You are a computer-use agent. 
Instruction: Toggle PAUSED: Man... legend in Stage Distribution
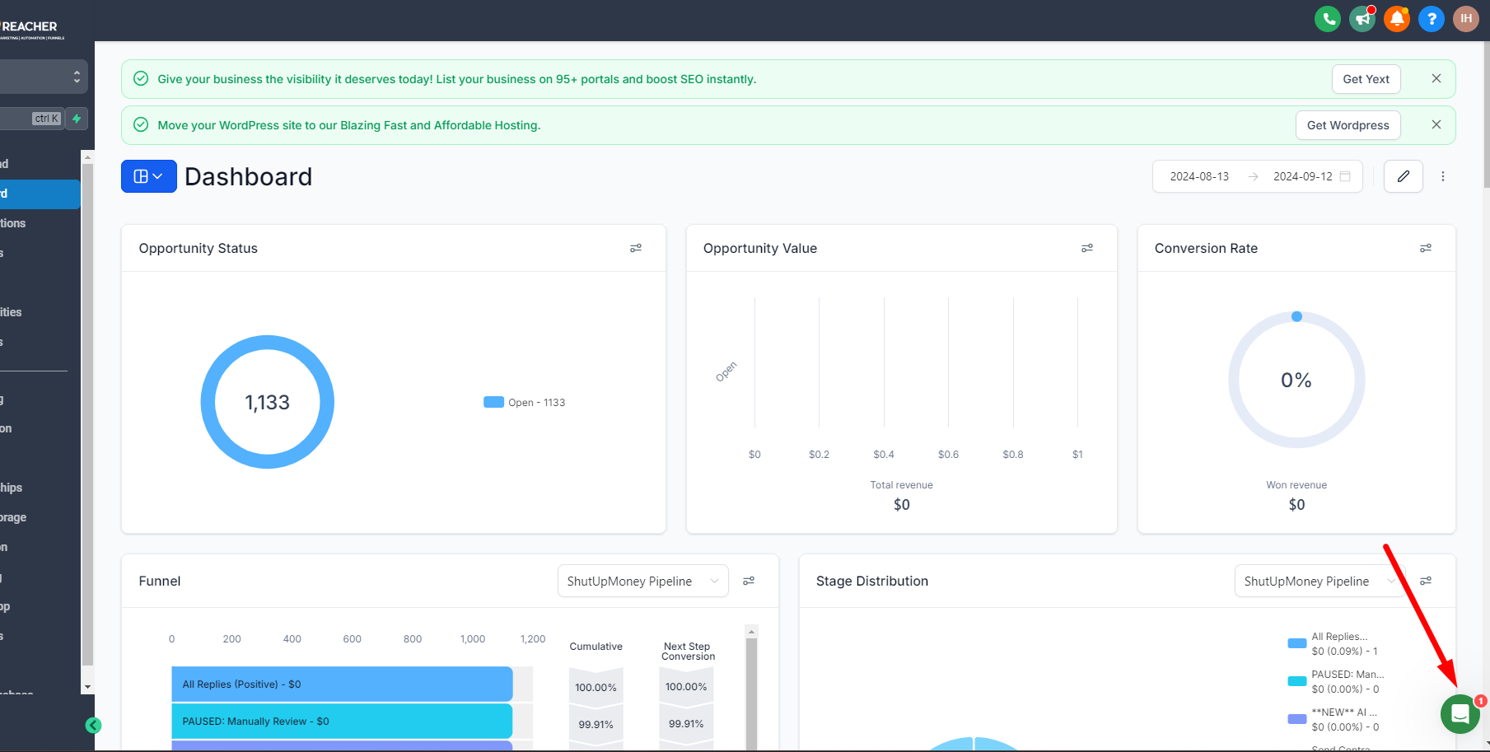[x=1335, y=681]
